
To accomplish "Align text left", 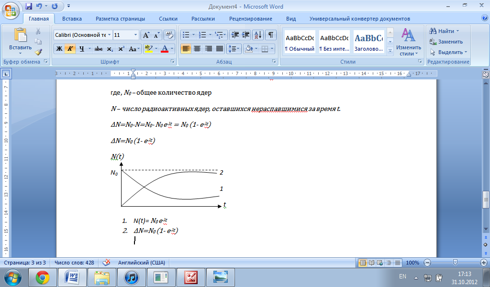I will tap(186, 49).
